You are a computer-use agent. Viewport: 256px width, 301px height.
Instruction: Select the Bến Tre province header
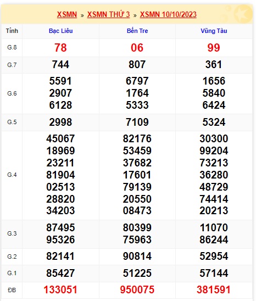click(137, 31)
